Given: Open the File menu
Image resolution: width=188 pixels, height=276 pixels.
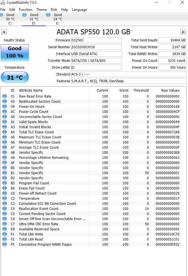Looking at the screenshot, I should click(3, 10).
